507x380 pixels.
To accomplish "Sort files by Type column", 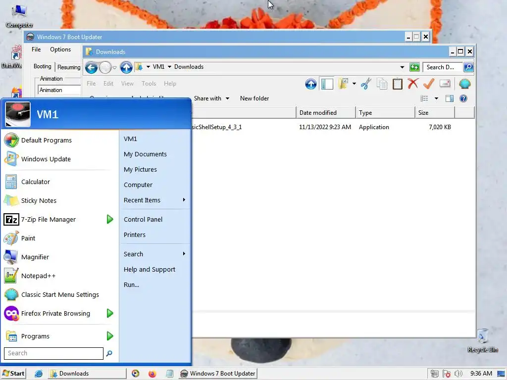I will pyautogui.click(x=385, y=113).
